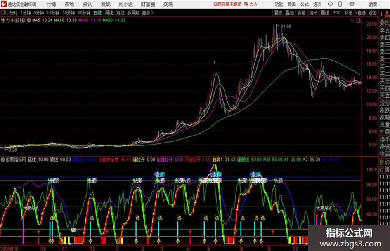
Task: Click the 21.88 high price label
Action: (x=286, y=26)
